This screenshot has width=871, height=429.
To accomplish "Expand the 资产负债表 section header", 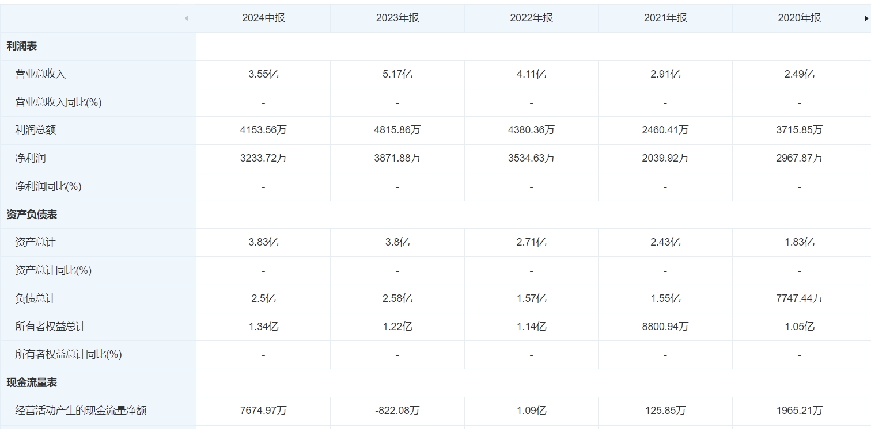I will [x=32, y=215].
